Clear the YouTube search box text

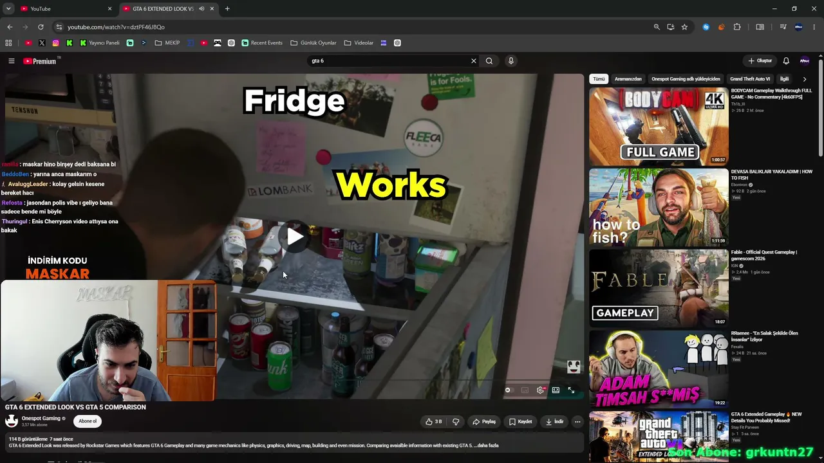[474, 61]
